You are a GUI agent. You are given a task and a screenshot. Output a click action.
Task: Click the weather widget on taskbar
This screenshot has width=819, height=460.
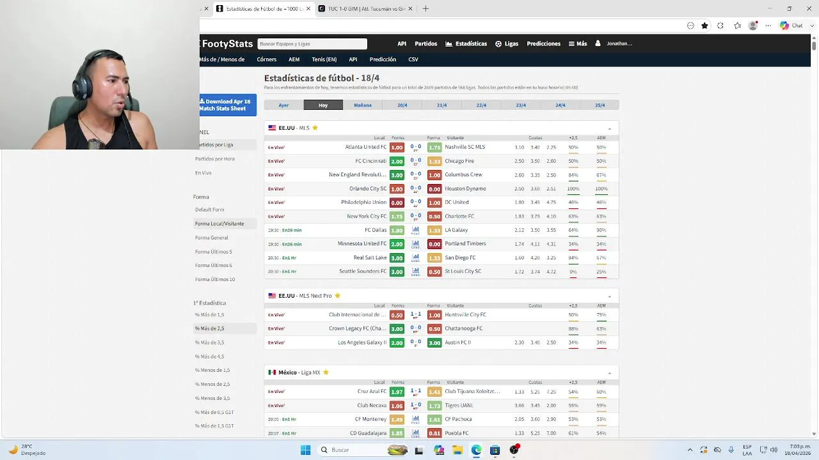click(28, 450)
